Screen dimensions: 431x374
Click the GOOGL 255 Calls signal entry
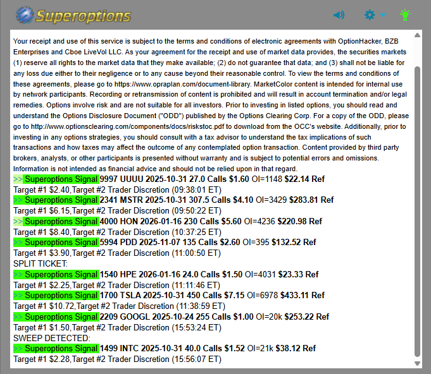point(214,317)
